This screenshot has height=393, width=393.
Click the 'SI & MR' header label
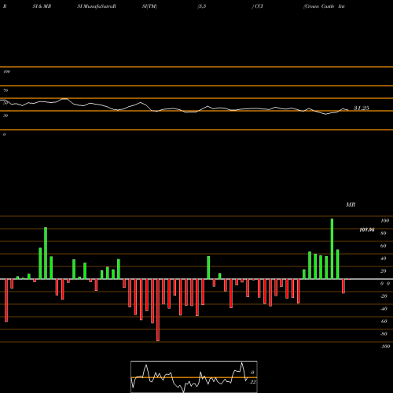(42, 6)
